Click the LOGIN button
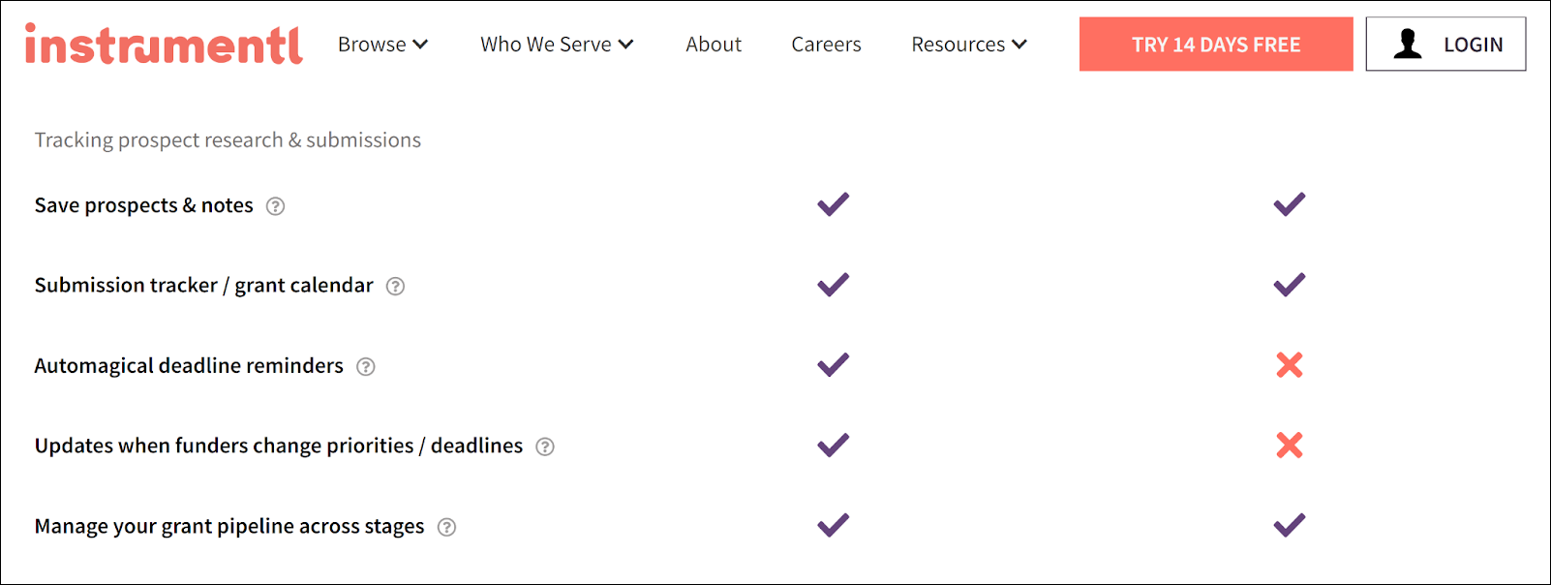The width and height of the screenshot is (1551, 585). [1445, 45]
